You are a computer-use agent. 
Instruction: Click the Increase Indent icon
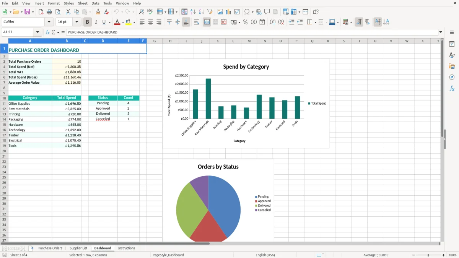[x=291, y=22]
